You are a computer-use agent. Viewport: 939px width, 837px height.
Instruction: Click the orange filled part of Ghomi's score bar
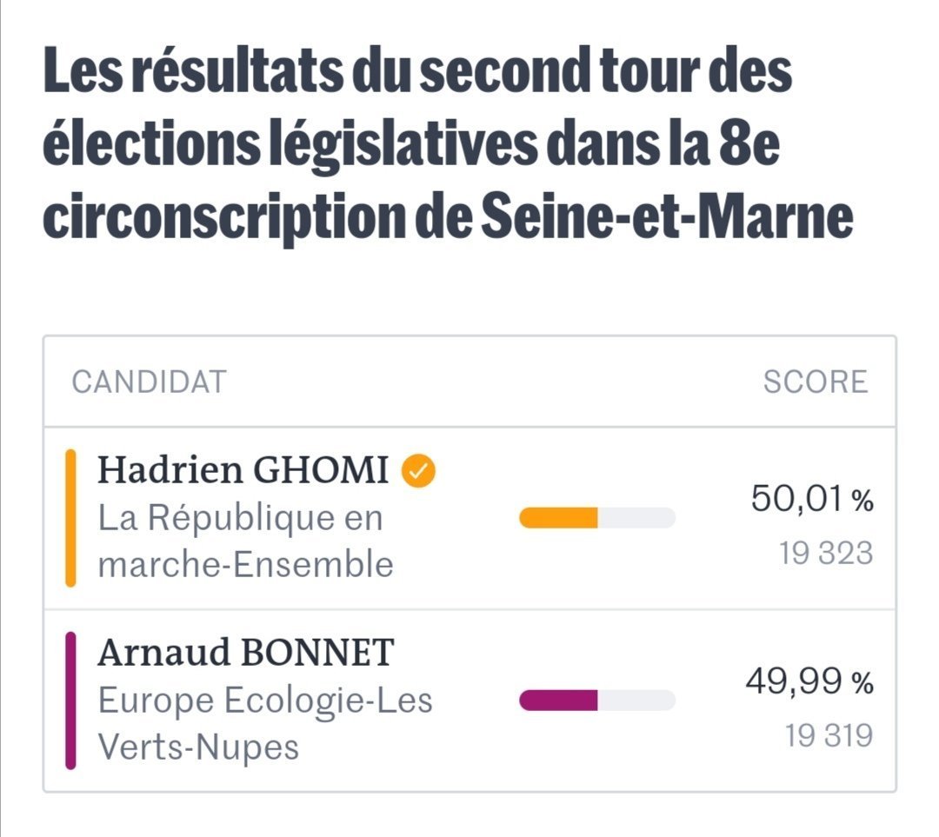[558, 518]
